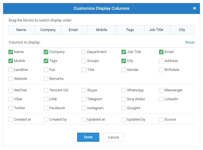Click the Done button
203x150 pixels.
click(x=88, y=137)
